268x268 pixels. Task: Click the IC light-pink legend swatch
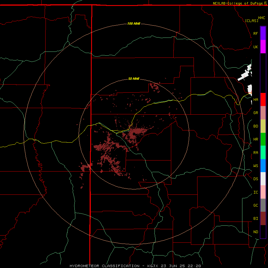[x=263, y=192]
